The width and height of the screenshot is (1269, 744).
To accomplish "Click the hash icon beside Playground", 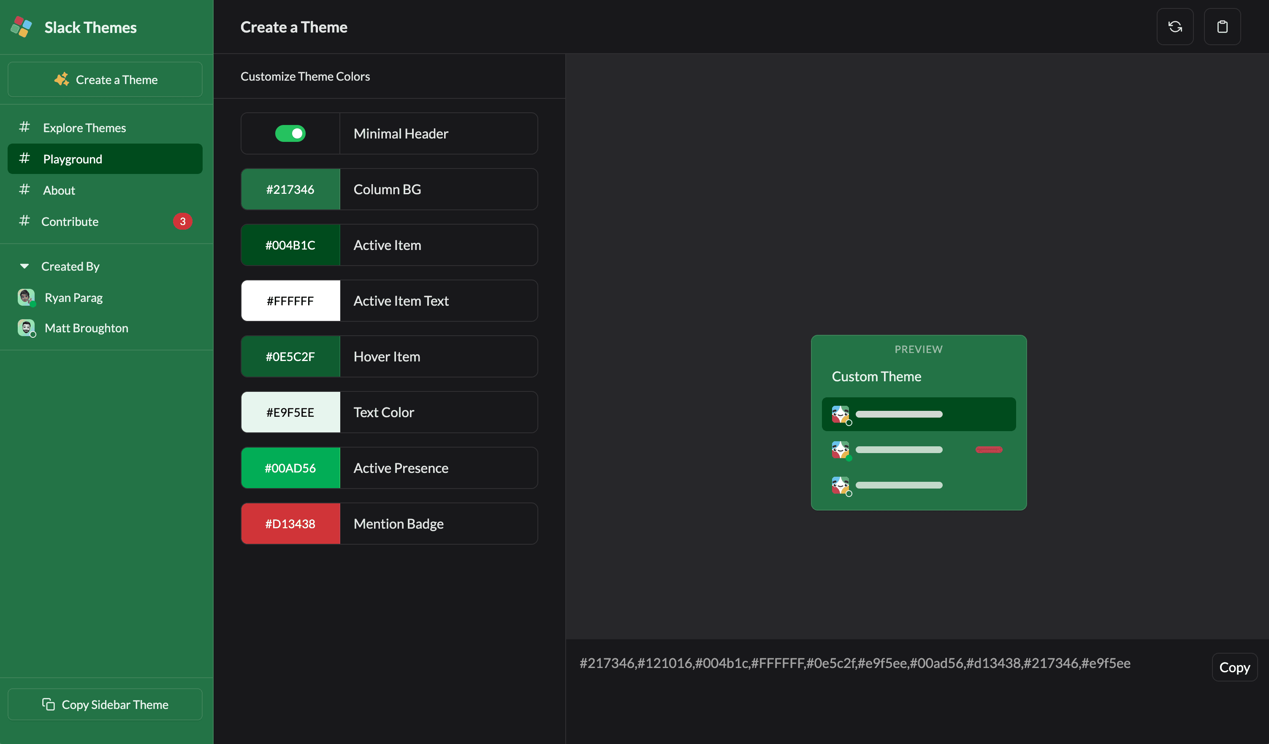I will 24,158.
